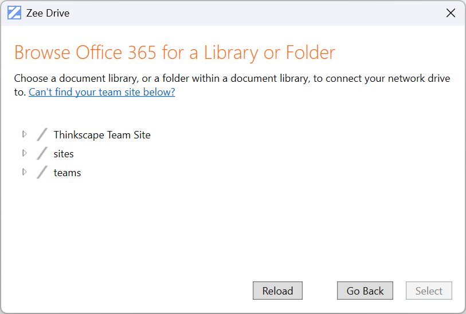Screen dimensions: 466x314
Task: Click the slash icon next to teams
Action: pos(42,173)
